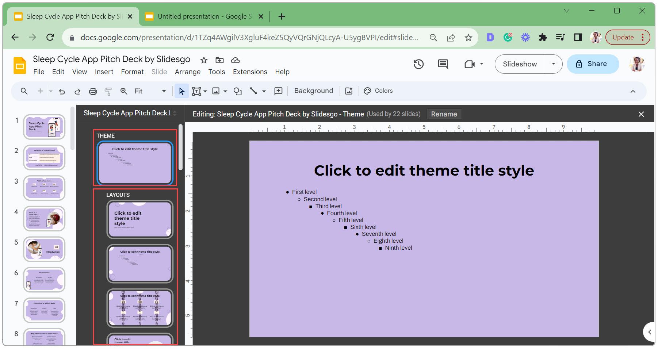Open the Insert menu
The width and height of the screenshot is (658, 349).
[x=104, y=72]
